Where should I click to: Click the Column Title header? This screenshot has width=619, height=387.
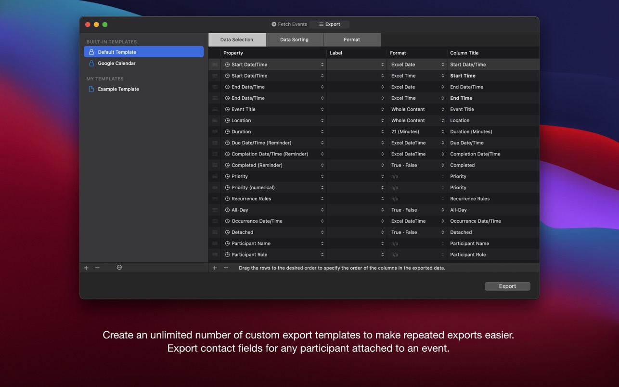(x=493, y=53)
